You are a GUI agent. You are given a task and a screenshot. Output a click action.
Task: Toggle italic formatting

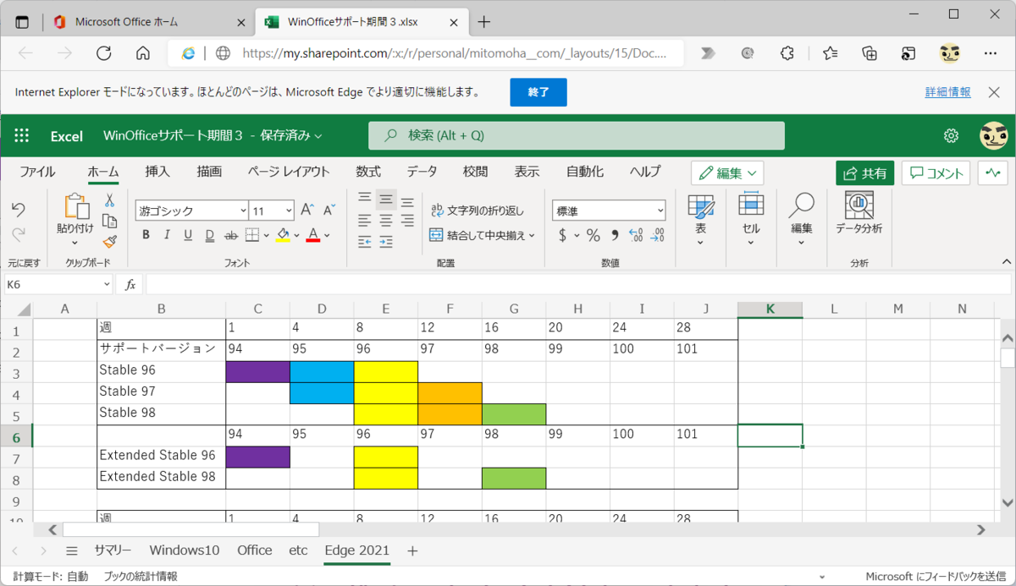coord(167,235)
